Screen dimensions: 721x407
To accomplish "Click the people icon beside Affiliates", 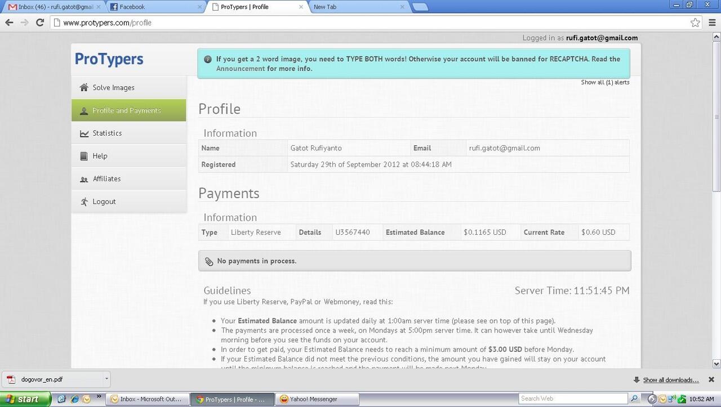I will coord(84,179).
